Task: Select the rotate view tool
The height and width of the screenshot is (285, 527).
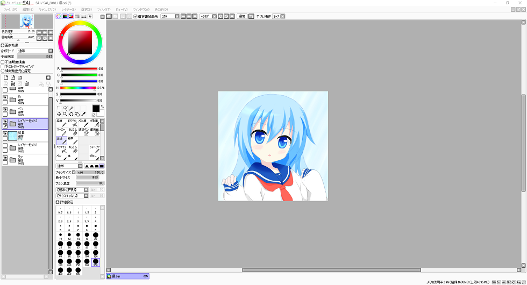Action: (71, 114)
